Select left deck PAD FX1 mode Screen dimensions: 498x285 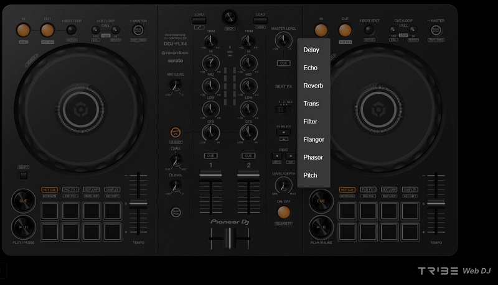tap(70, 189)
